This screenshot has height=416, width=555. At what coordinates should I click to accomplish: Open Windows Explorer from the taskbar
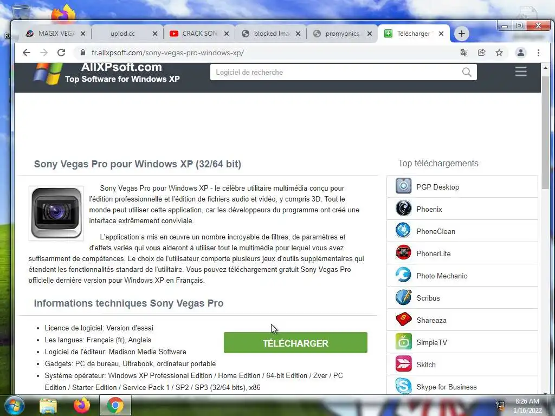[48, 406]
